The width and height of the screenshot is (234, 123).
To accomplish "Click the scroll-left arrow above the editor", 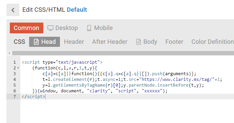I will [x=9, y=53].
